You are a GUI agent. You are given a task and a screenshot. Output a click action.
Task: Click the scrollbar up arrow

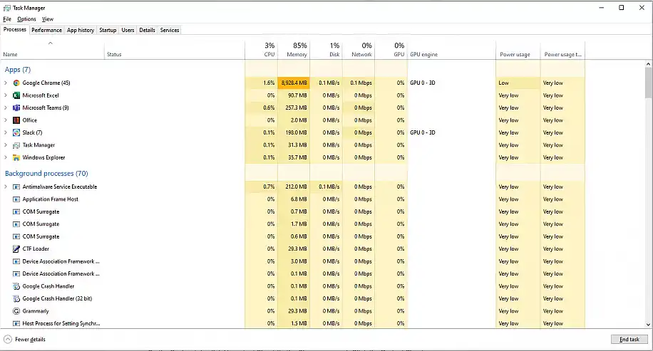click(648, 64)
